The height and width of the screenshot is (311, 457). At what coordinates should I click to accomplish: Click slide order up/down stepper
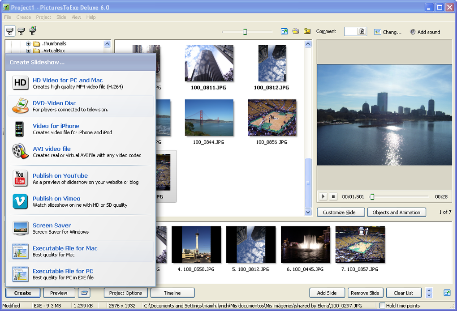429,293
